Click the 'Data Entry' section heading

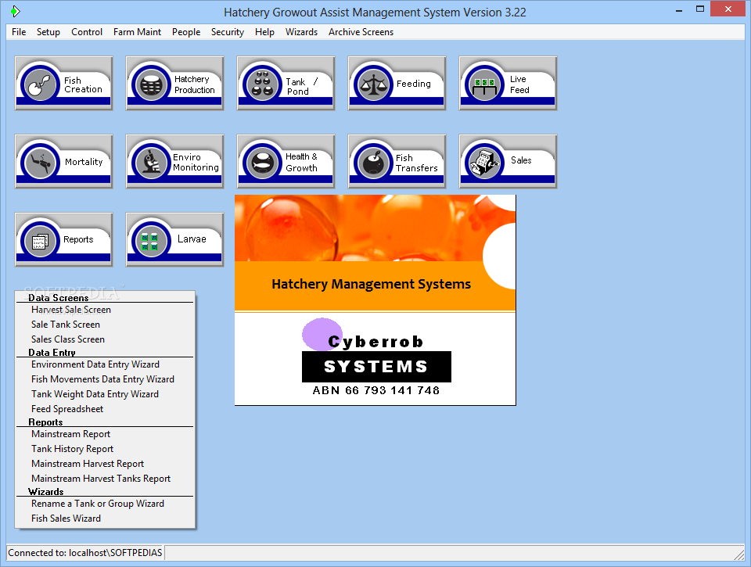52,353
